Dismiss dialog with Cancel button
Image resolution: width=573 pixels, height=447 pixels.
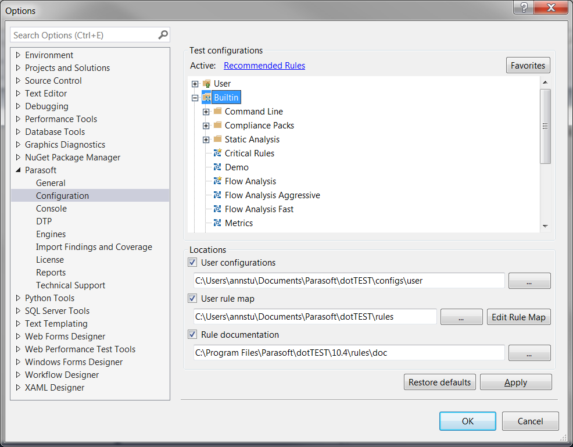[x=530, y=421]
